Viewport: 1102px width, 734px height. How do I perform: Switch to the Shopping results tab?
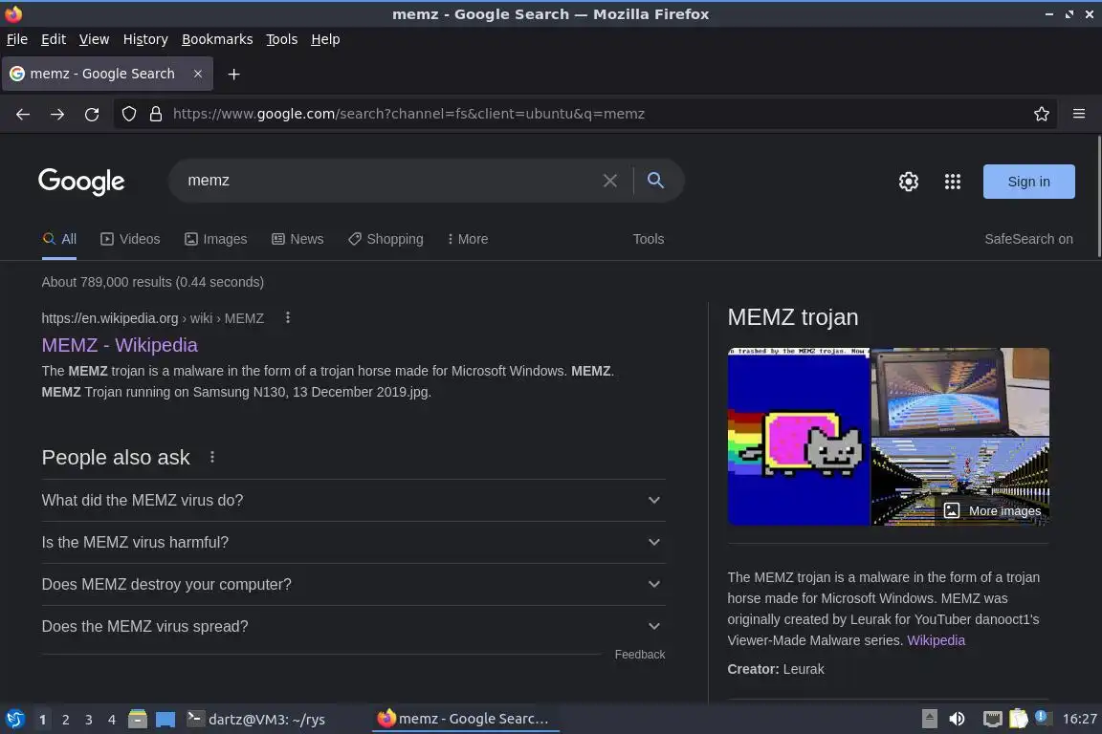(x=386, y=239)
